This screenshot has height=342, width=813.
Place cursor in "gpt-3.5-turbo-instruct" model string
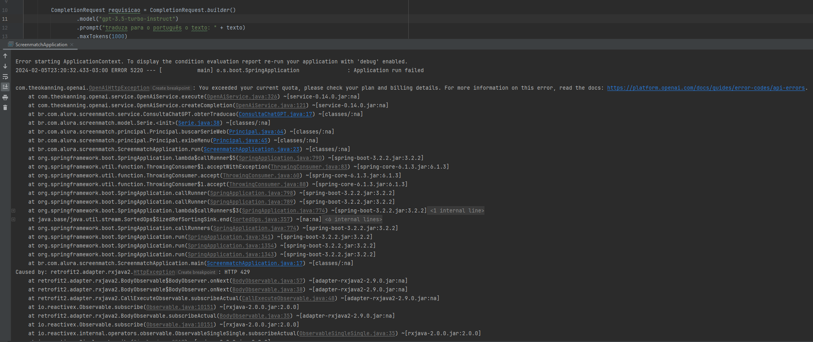pos(137,19)
